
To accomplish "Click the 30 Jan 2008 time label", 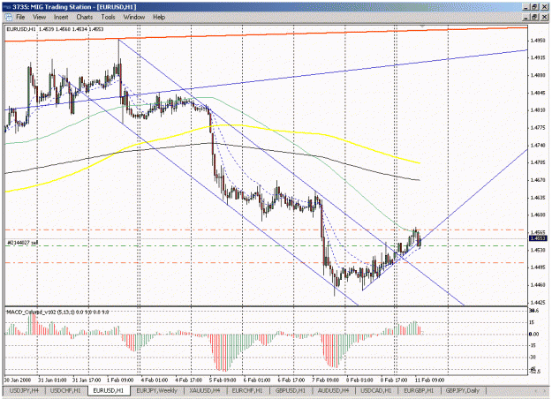I will 18,380.
